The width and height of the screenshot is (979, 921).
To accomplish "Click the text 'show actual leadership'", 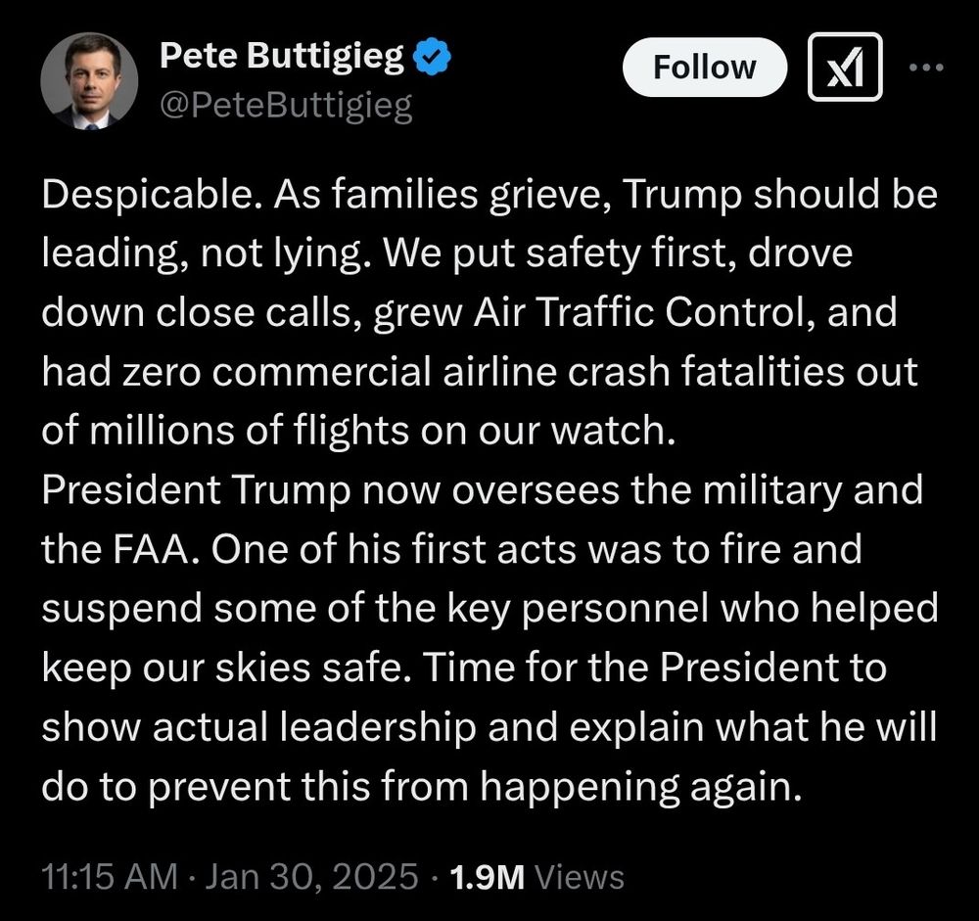I will (x=259, y=728).
